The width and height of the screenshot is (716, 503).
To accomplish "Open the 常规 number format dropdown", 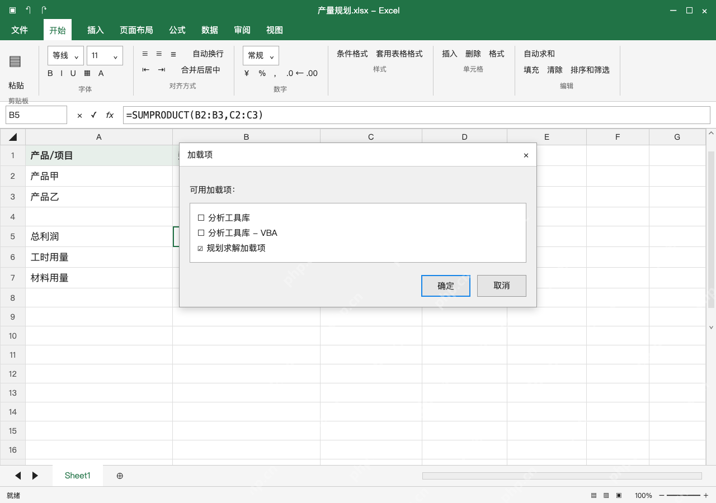I will [261, 55].
